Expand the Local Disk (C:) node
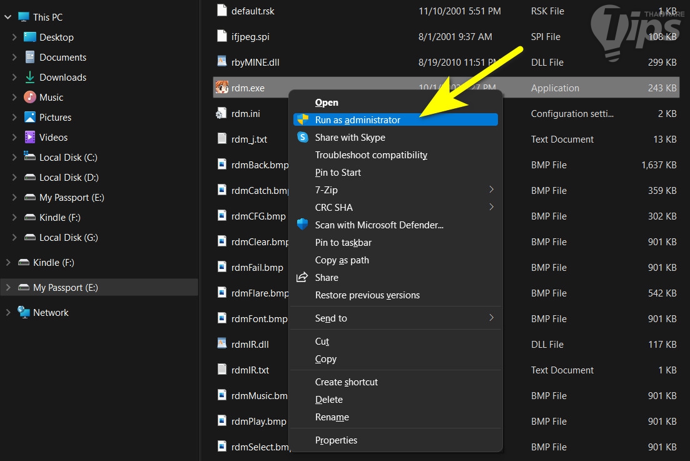 click(14, 157)
